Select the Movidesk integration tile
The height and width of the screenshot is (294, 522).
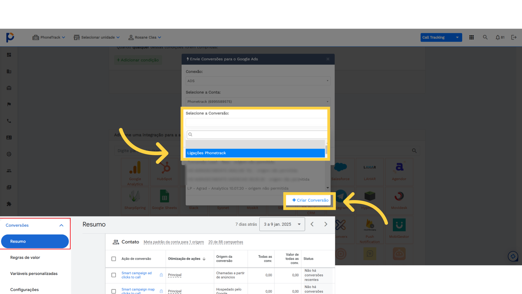pos(399,201)
